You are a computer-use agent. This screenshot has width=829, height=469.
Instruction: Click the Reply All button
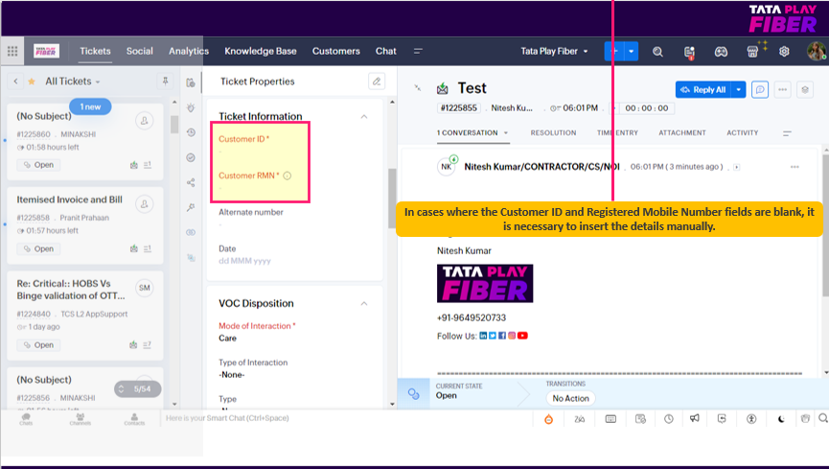click(x=703, y=89)
